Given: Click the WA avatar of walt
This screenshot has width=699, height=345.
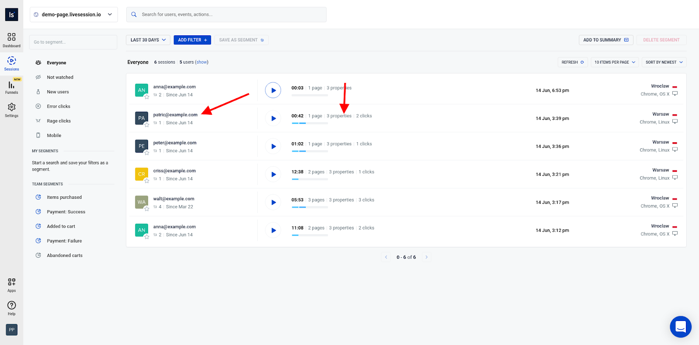Looking at the screenshot, I should coord(142,202).
